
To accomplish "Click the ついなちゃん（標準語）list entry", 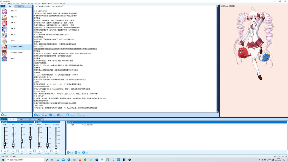I will coord(16,47).
